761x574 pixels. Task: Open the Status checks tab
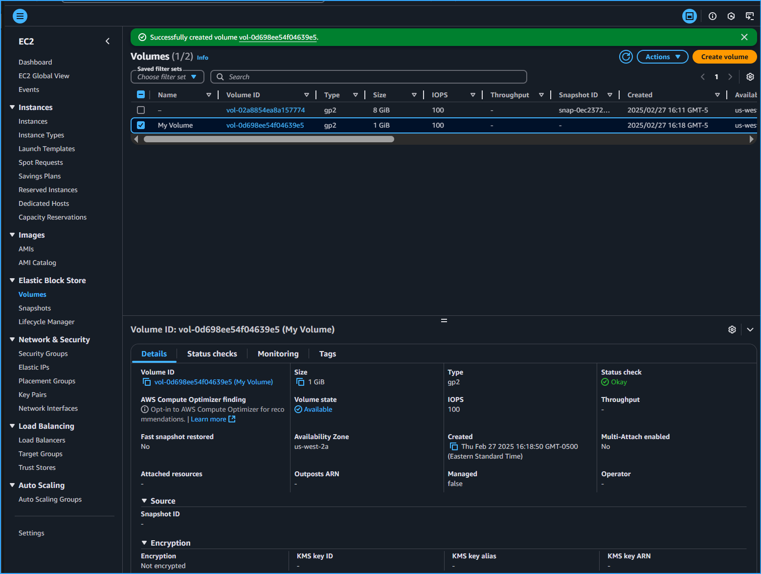coord(212,353)
